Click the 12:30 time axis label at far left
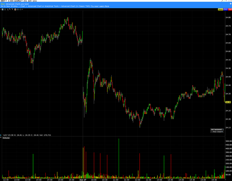Screen dimensions: 232x181 click(6, 180)
